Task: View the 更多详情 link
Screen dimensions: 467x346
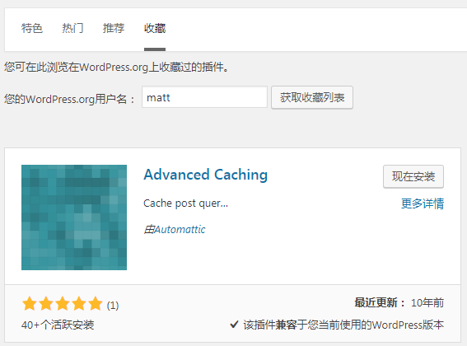Action: (x=423, y=203)
